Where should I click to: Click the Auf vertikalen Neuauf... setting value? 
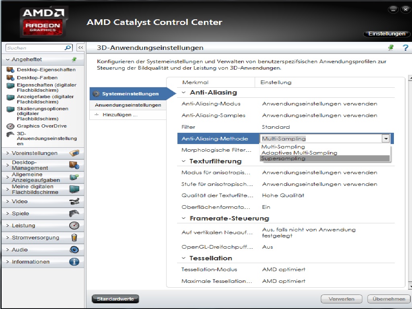309,233
